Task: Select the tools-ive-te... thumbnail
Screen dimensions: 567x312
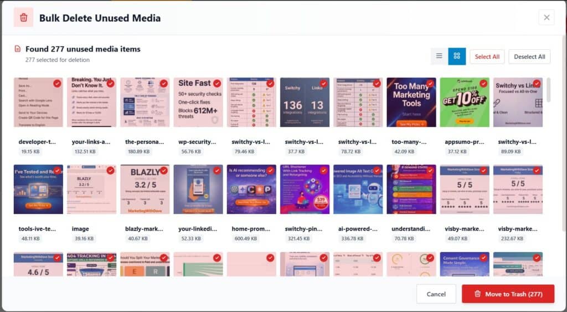Action: (38, 190)
